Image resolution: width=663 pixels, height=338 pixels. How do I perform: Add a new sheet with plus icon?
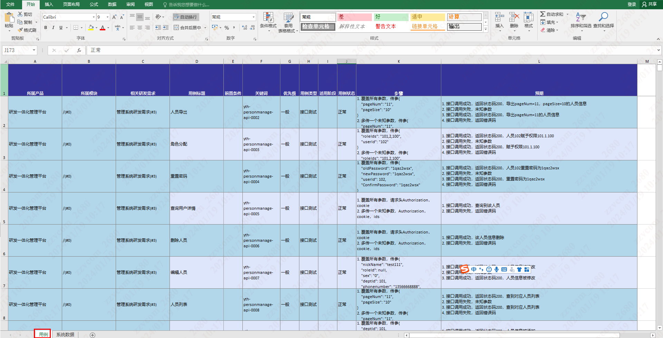point(93,335)
